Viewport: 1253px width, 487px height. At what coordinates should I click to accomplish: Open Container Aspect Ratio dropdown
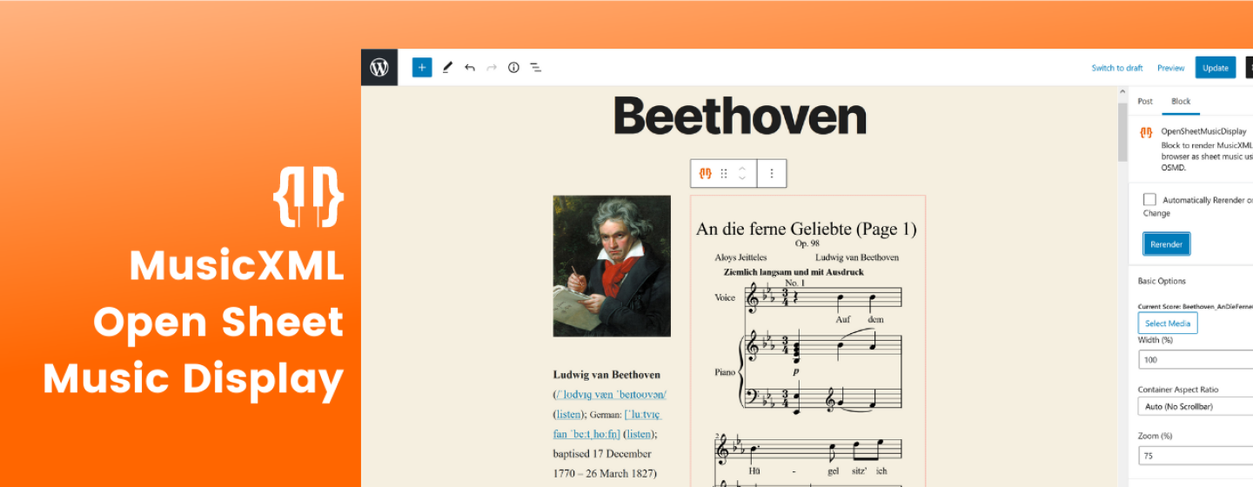(1196, 406)
